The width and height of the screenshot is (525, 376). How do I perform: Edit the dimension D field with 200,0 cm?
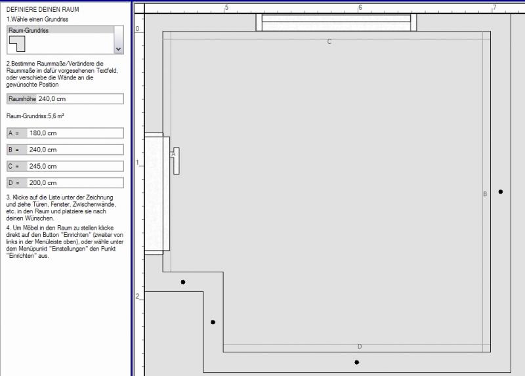click(x=75, y=183)
